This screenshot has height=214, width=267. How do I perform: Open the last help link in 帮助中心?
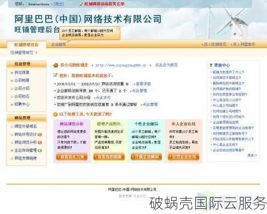click(228, 150)
